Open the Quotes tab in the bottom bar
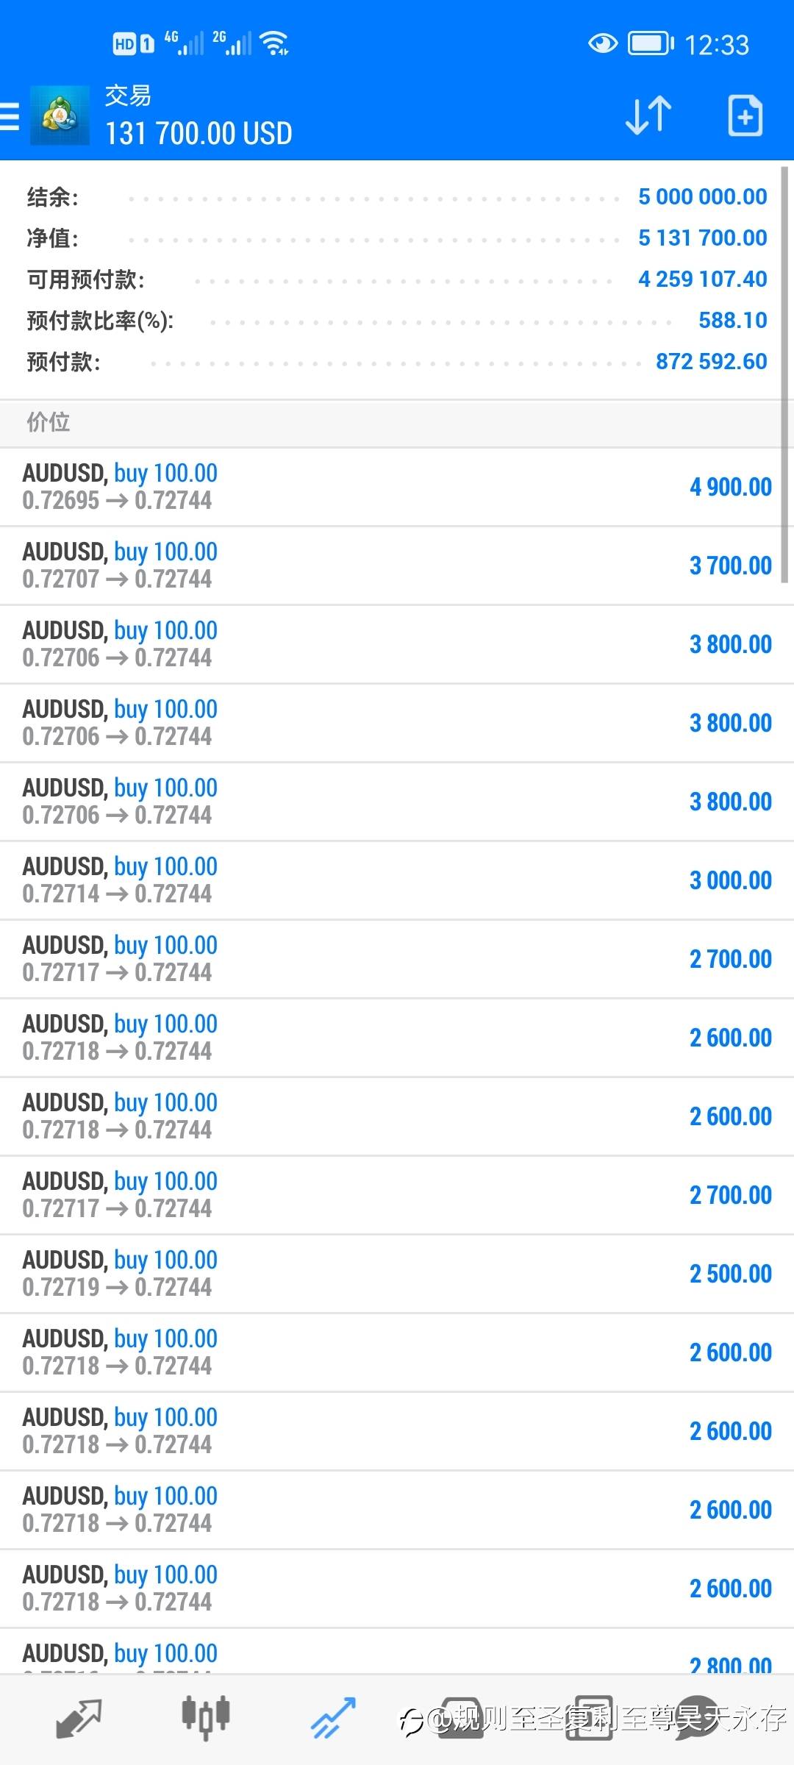 coord(79,1719)
